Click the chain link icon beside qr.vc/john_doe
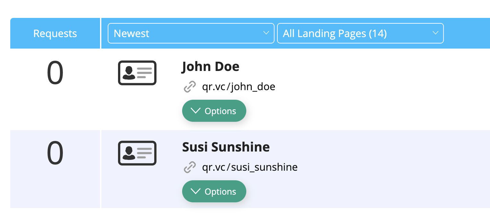This screenshot has height=218, width=490. point(190,87)
